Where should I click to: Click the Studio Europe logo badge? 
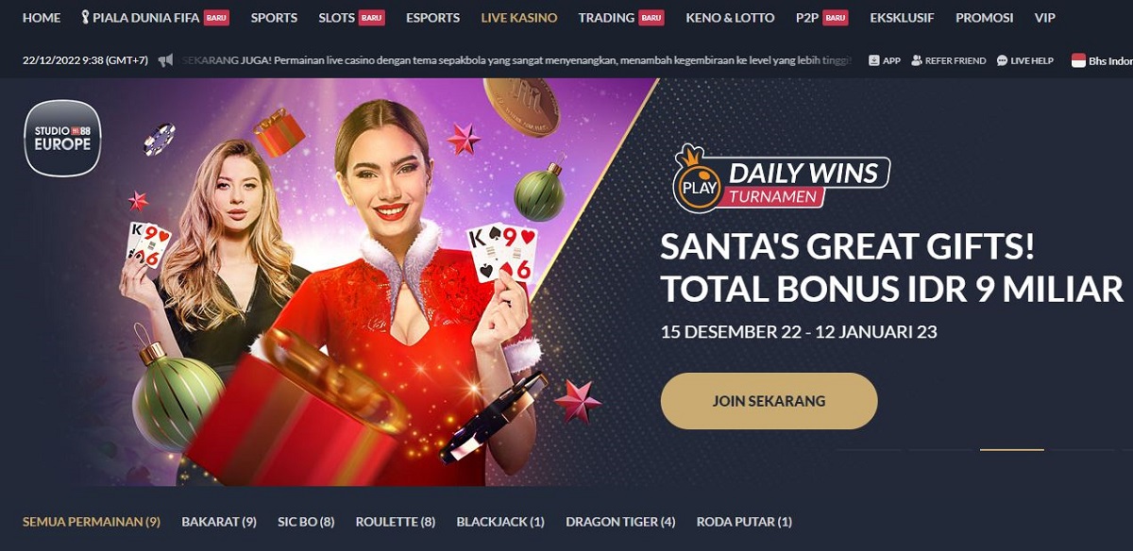tap(62, 139)
